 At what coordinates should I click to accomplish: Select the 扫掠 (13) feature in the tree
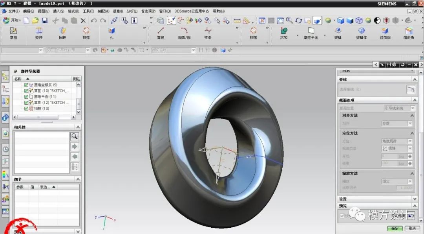(x=41, y=109)
